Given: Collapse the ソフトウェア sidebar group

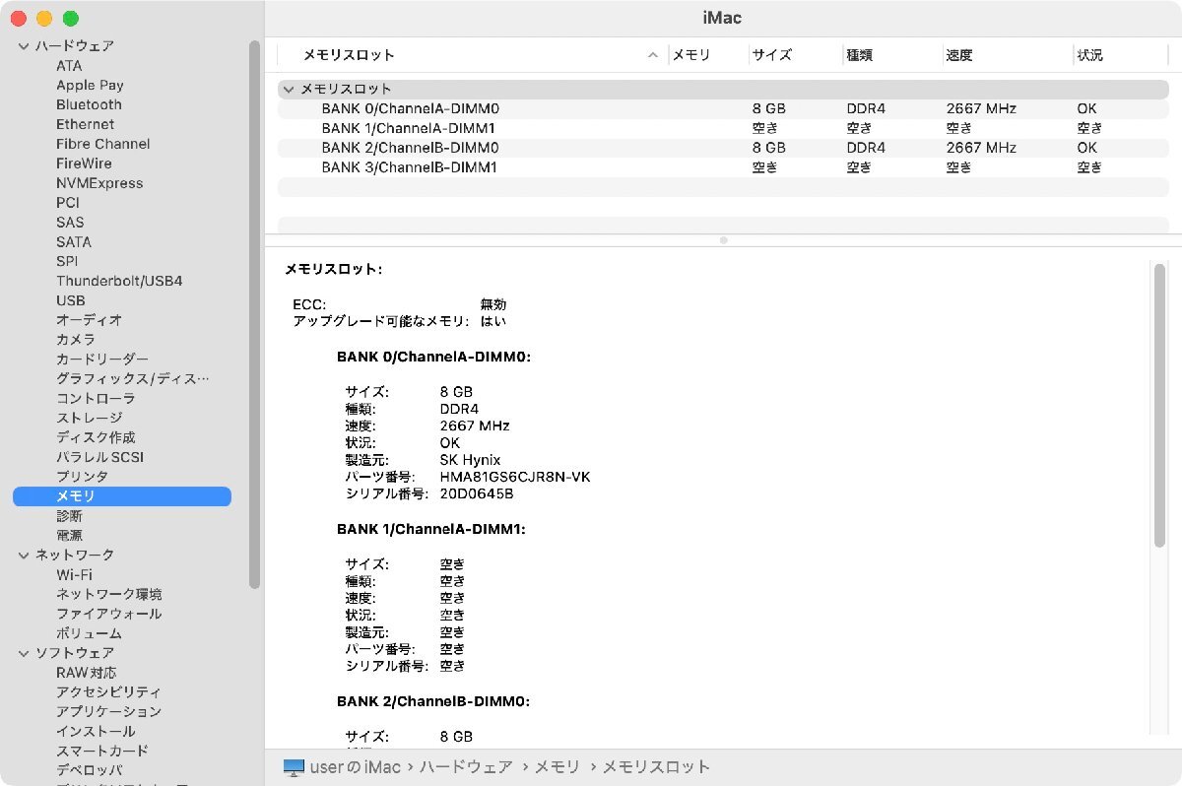Looking at the screenshot, I should [22, 653].
